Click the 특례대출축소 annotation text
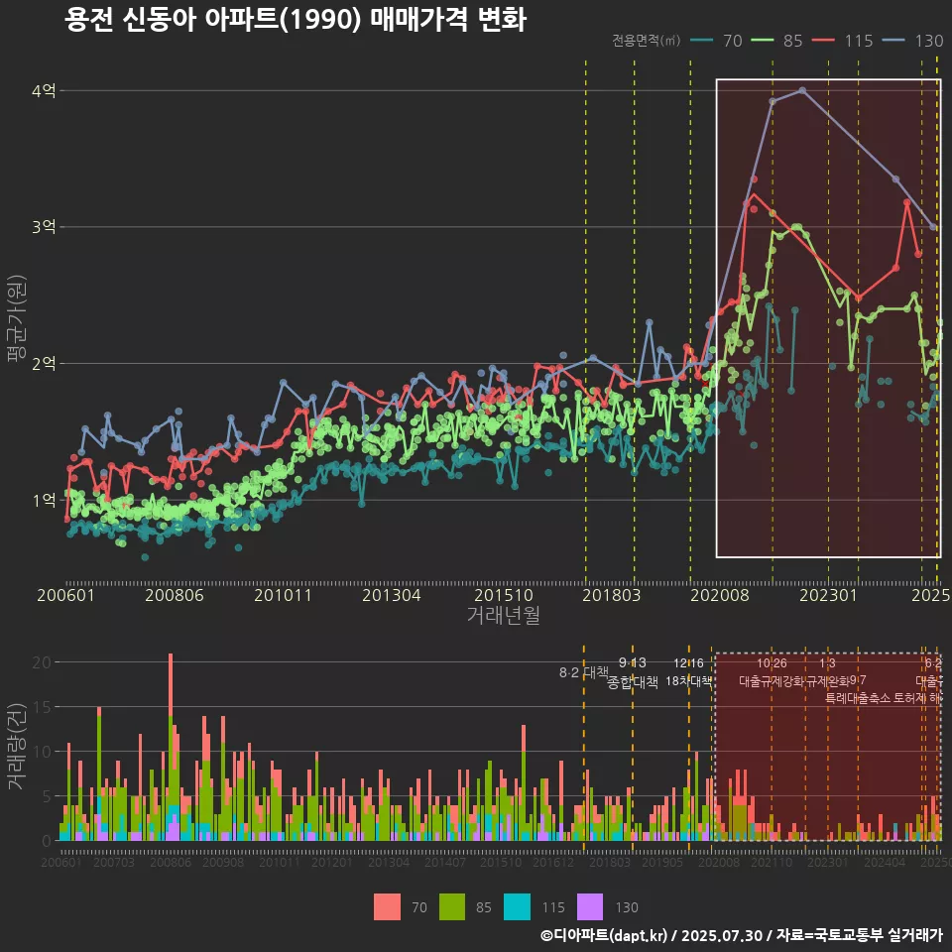 pyautogui.click(x=858, y=698)
